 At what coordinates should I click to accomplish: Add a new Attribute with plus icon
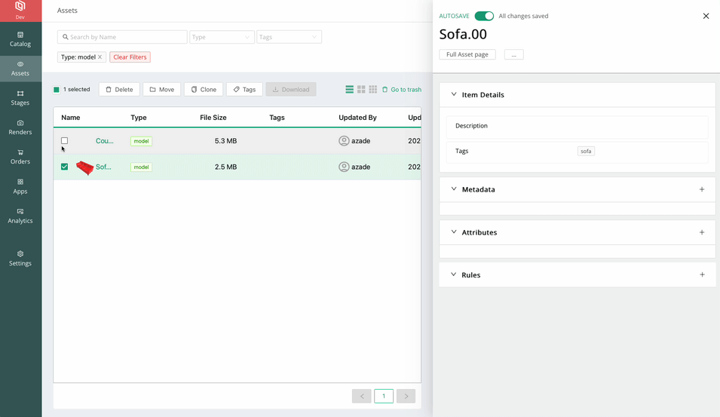pos(702,232)
